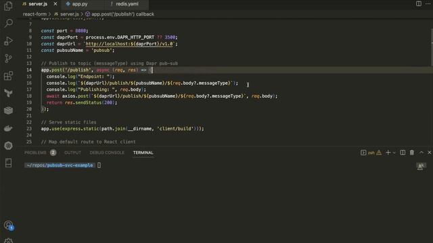Open the Extensions view
This screenshot has height=243, width=433.
[8, 76]
